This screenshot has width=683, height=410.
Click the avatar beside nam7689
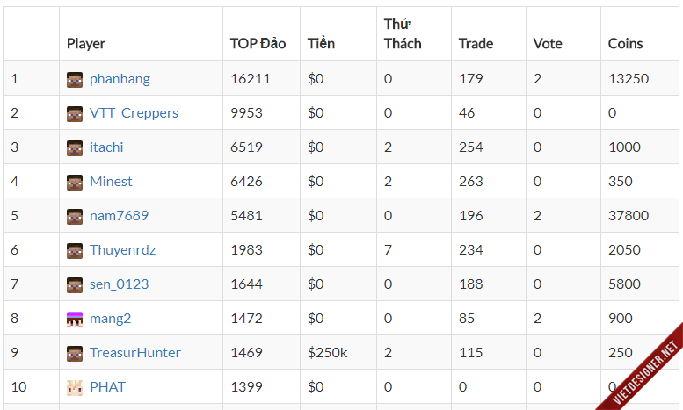point(75,216)
